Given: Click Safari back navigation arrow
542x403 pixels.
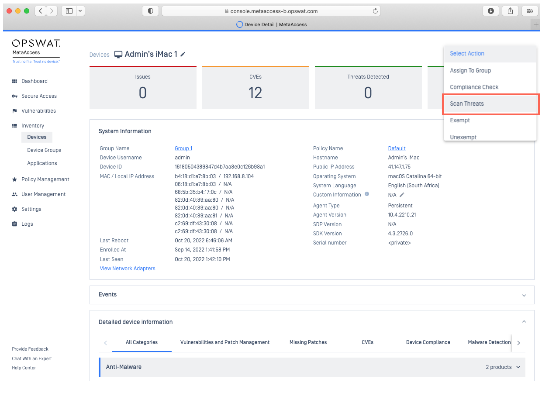Looking at the screenshot, I should point(40,11).
